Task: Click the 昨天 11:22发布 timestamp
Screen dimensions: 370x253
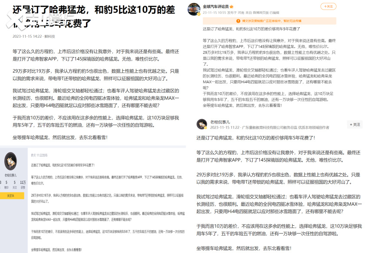Action: coord(39,155)
